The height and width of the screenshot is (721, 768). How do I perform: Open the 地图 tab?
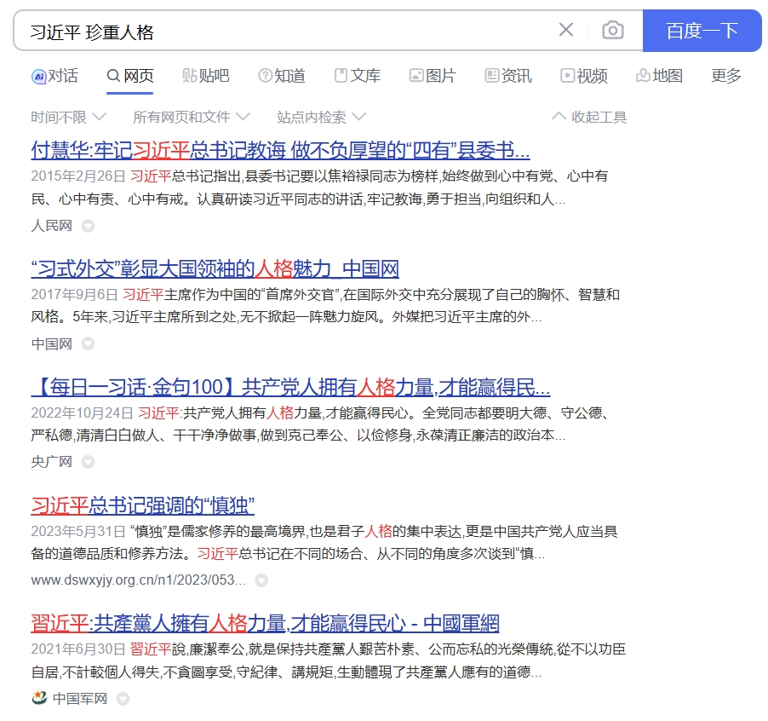[660, 76]
